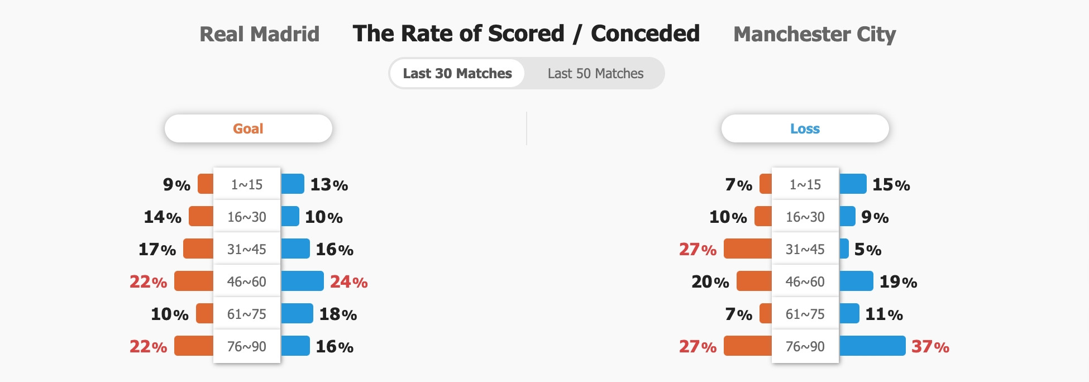Screen dimensions: 1089x382
Task: Open the Goal pill label
Action: tap(248, 128)
